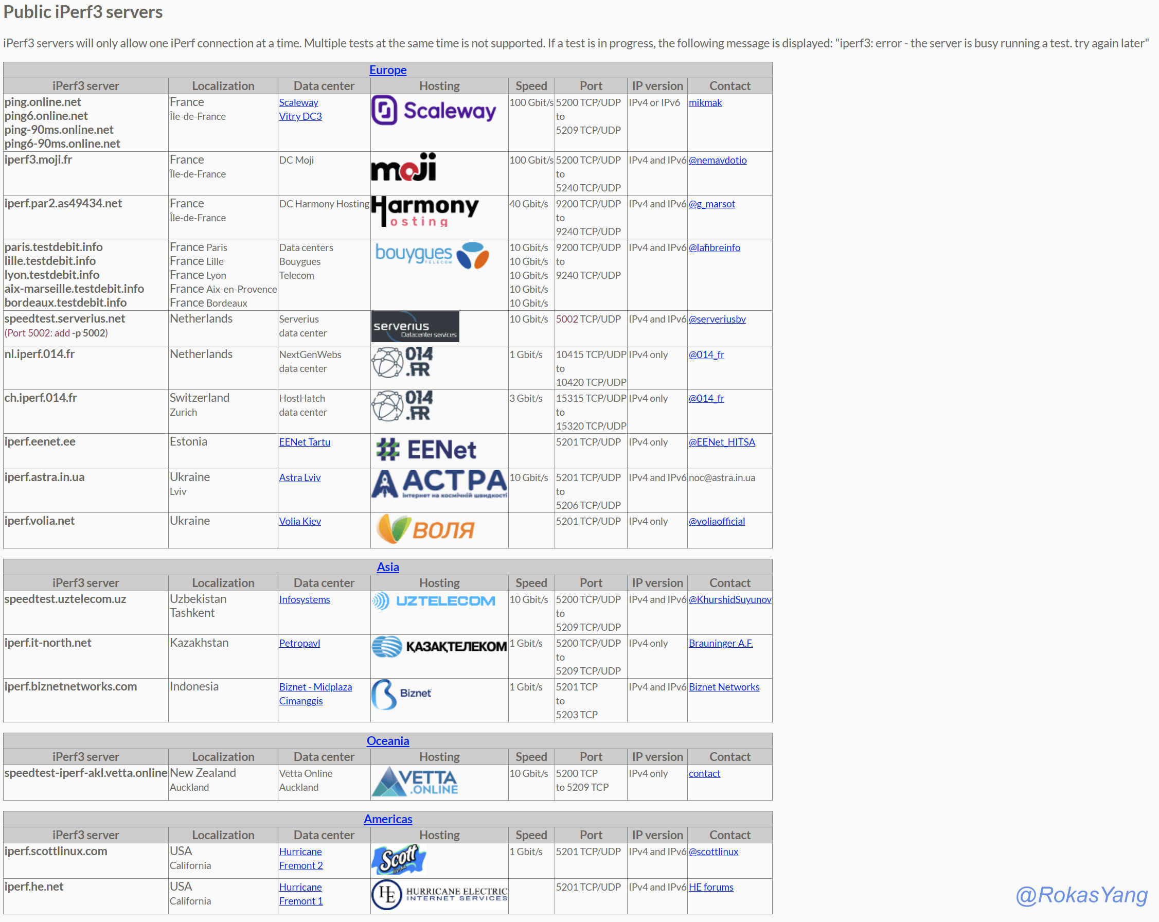Open the Oceania section heading link
The width and height of the screenshot is (1159, 922).
coord(387,741)
